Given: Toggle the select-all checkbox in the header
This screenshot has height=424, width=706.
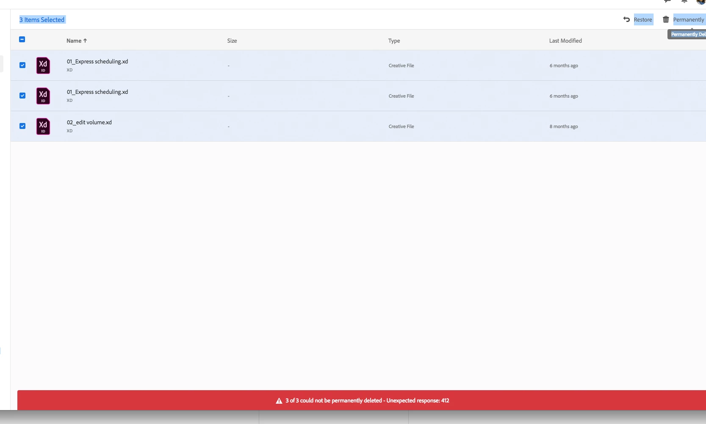Looking at the screenshot, I should tap(22, 39).
